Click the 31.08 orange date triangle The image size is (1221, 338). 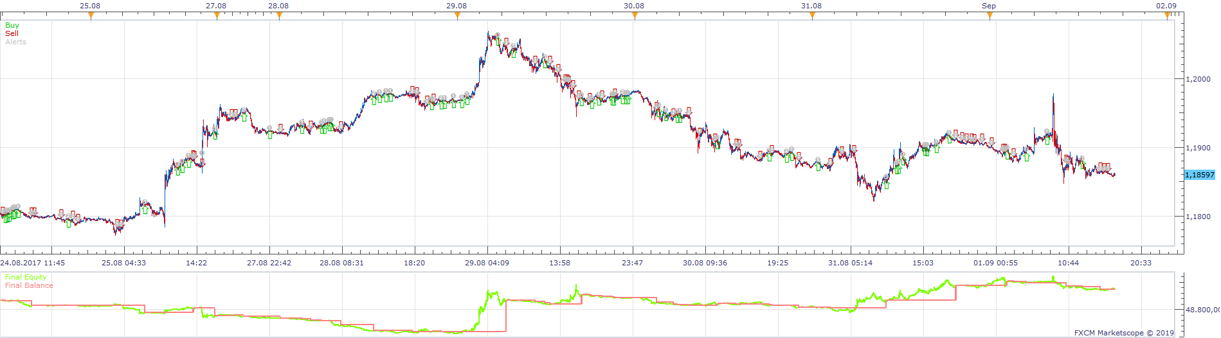tap(812, 16)
